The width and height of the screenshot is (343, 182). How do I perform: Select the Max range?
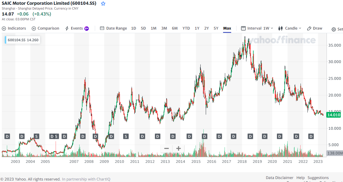tap(227, 28)
